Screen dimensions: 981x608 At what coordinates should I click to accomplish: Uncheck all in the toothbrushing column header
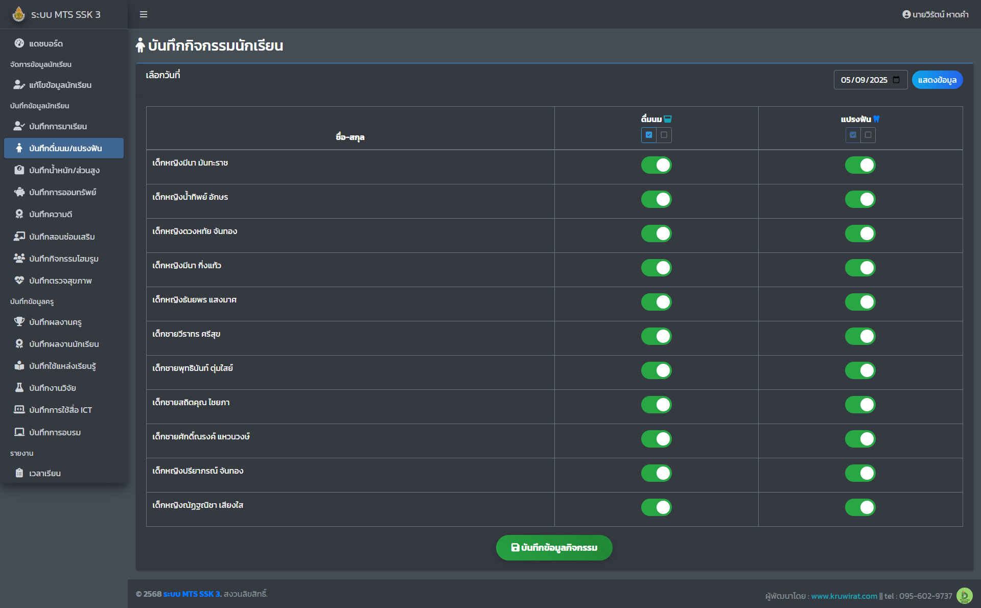[x=868, y=135]
